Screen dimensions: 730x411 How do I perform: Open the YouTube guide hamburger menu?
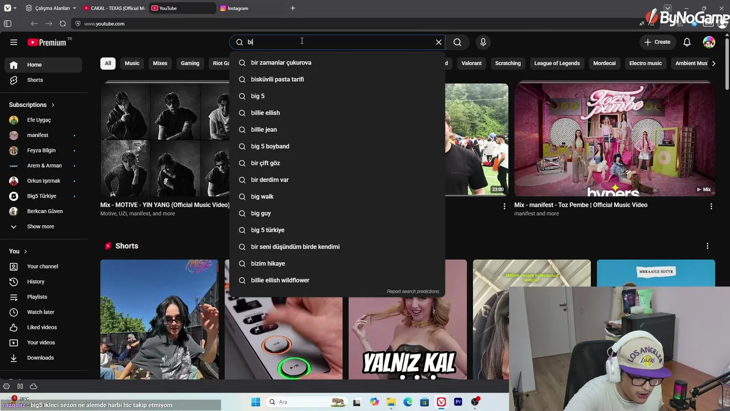click(14, 42)
